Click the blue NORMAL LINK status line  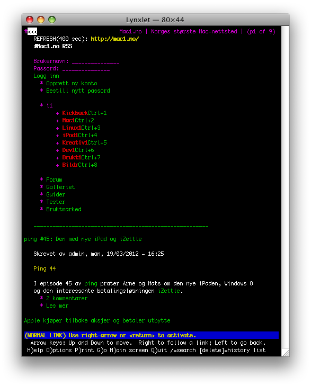click(152, 335)
